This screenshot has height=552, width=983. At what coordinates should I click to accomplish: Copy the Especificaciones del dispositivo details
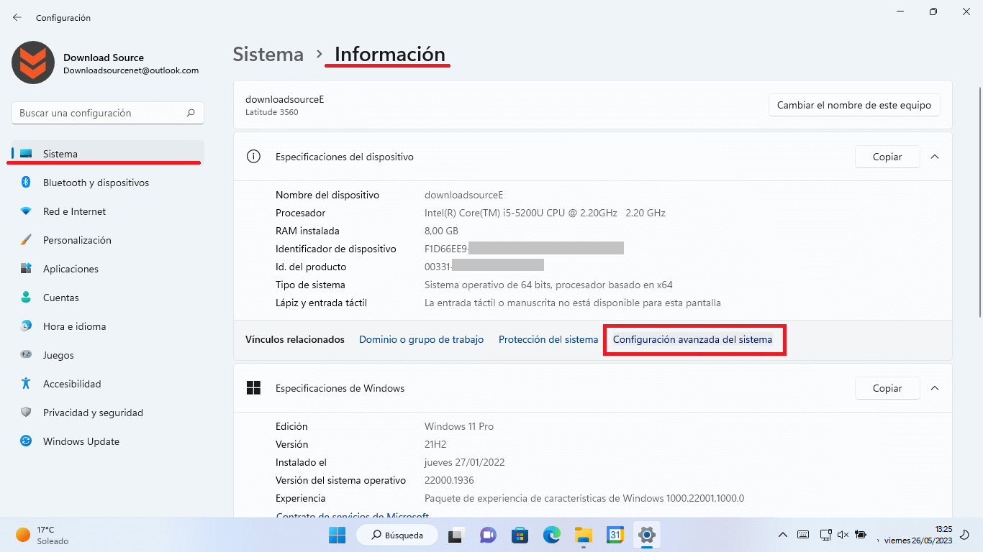click(887, 157)
